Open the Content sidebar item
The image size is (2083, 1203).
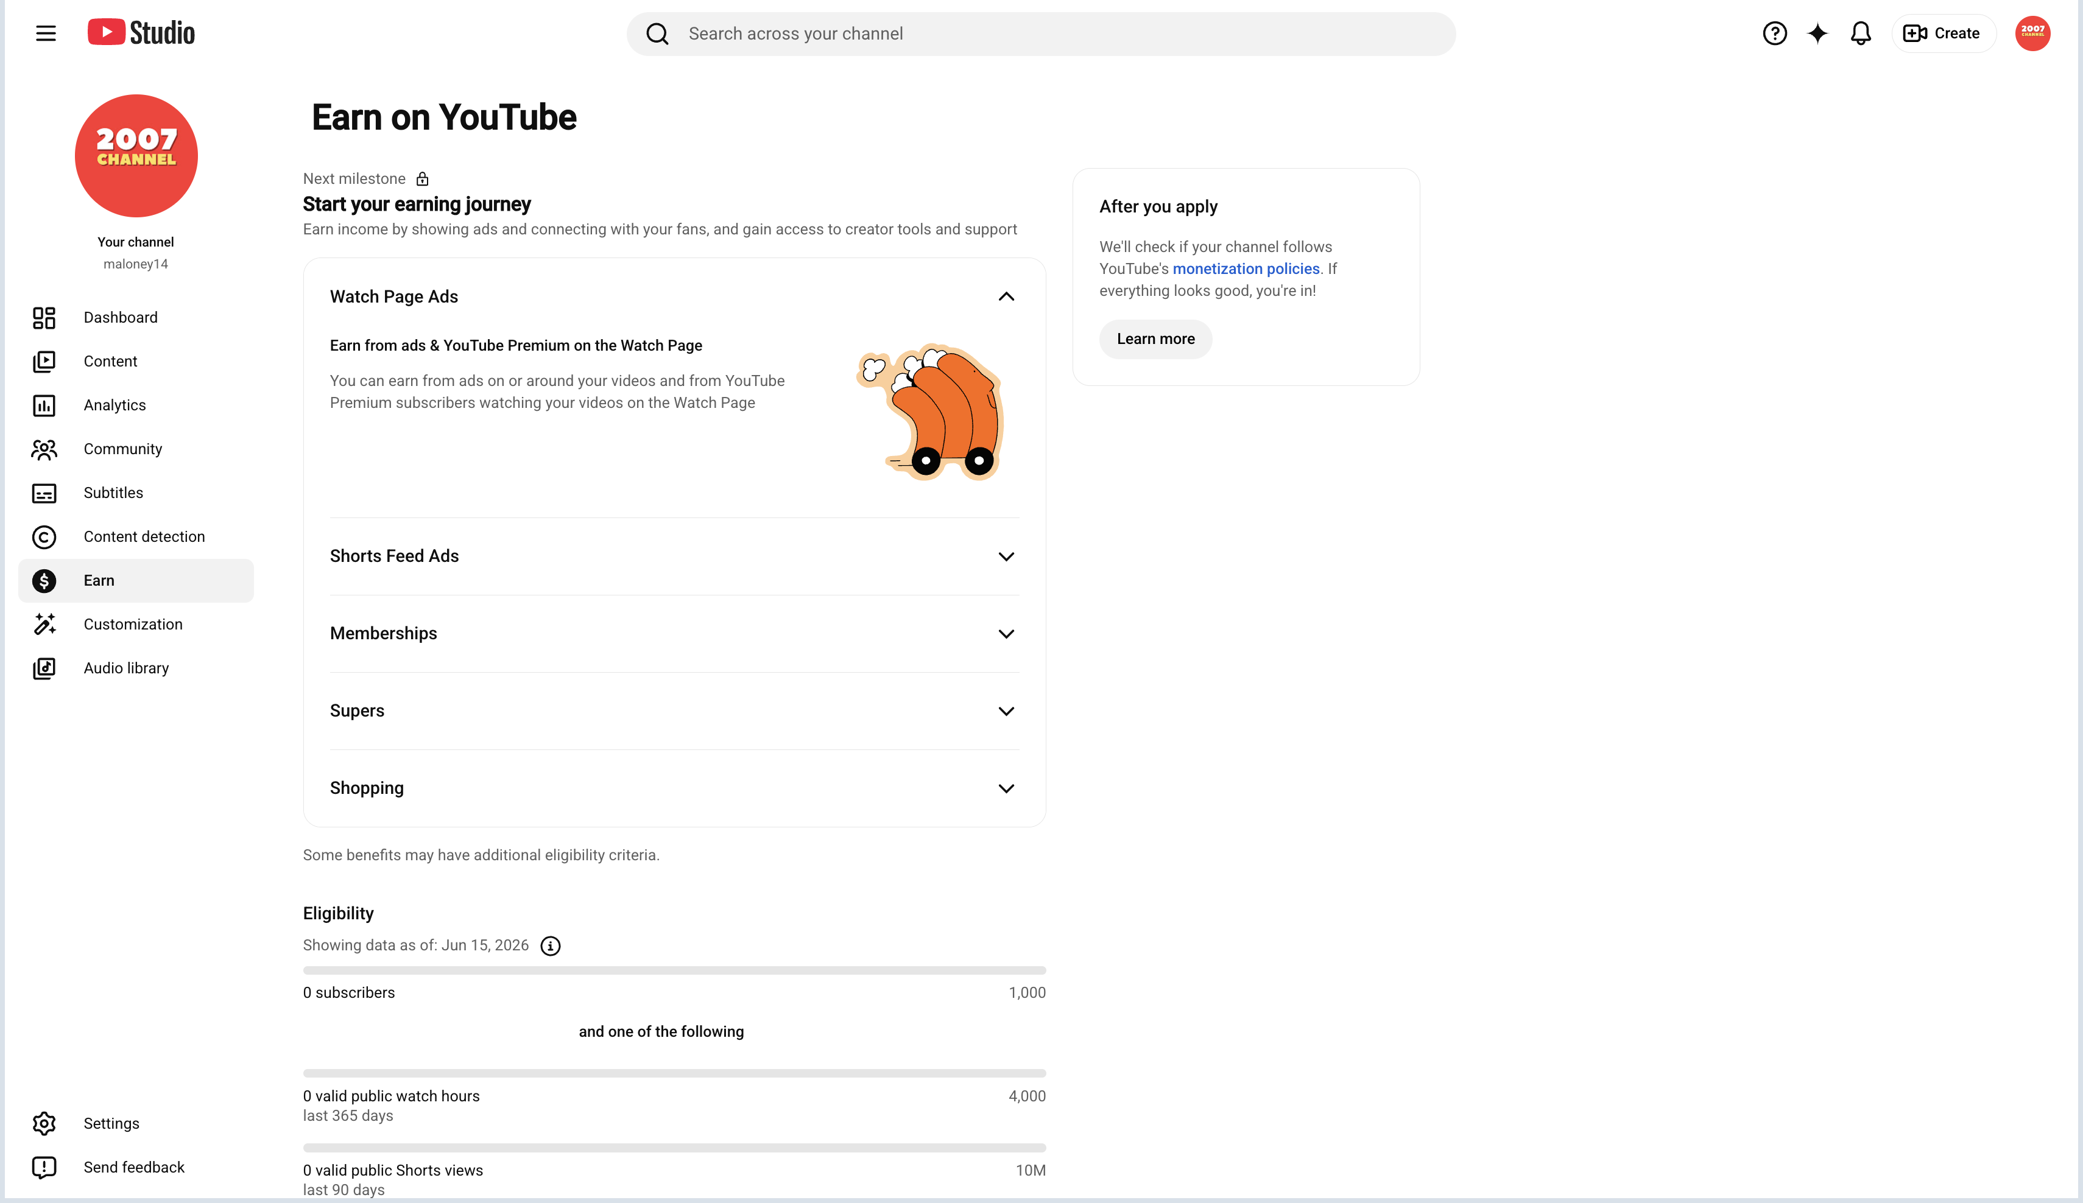coord(136,361)
